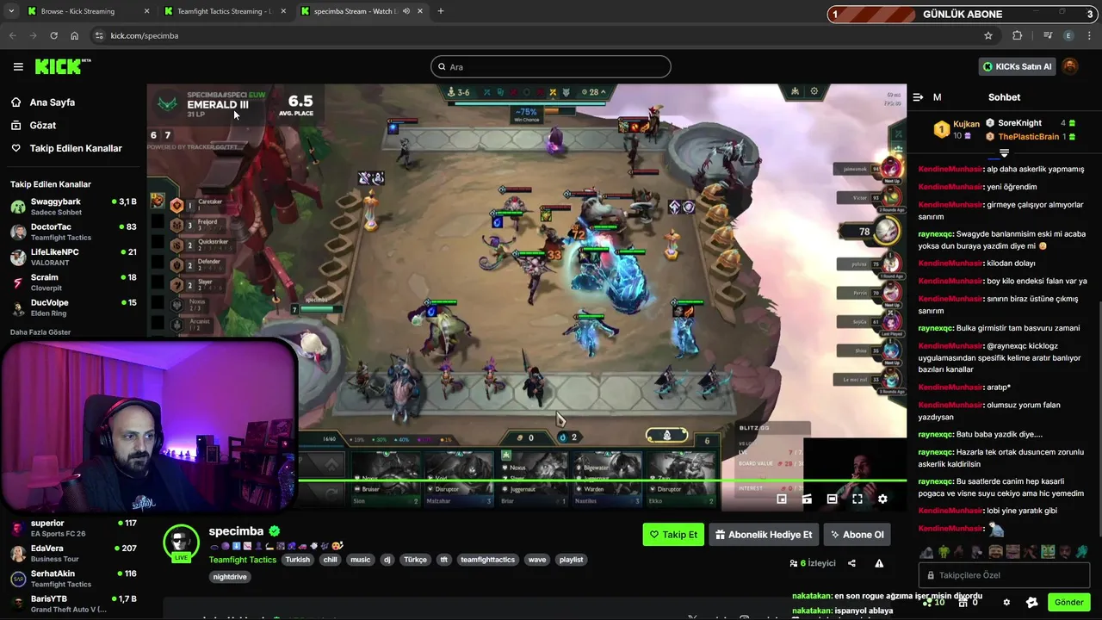The image size is (1102, 620).
Task: Enable mini player mode on video
Action: point(782,499)
